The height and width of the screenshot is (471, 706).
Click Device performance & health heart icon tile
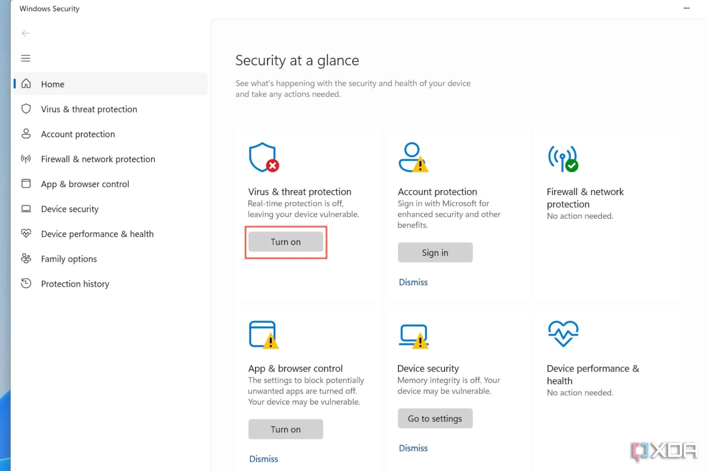tap(563, 334)
